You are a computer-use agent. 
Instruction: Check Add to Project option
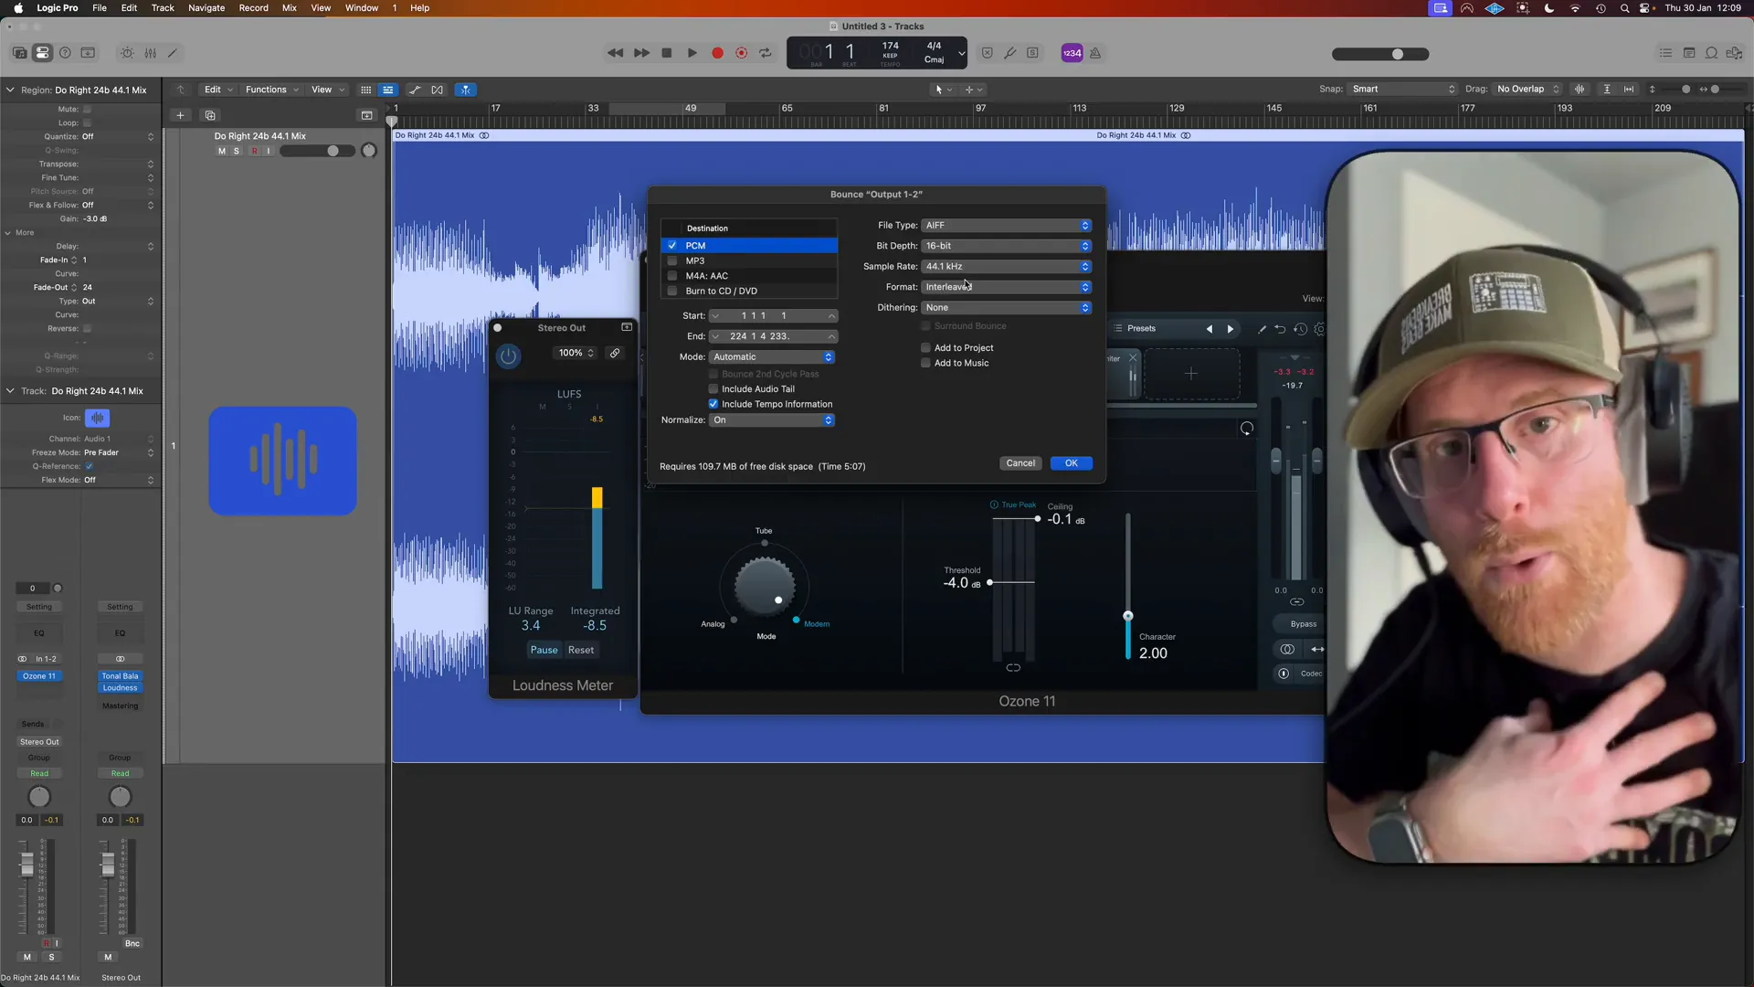pyautogui.click(x=925, y=348)
